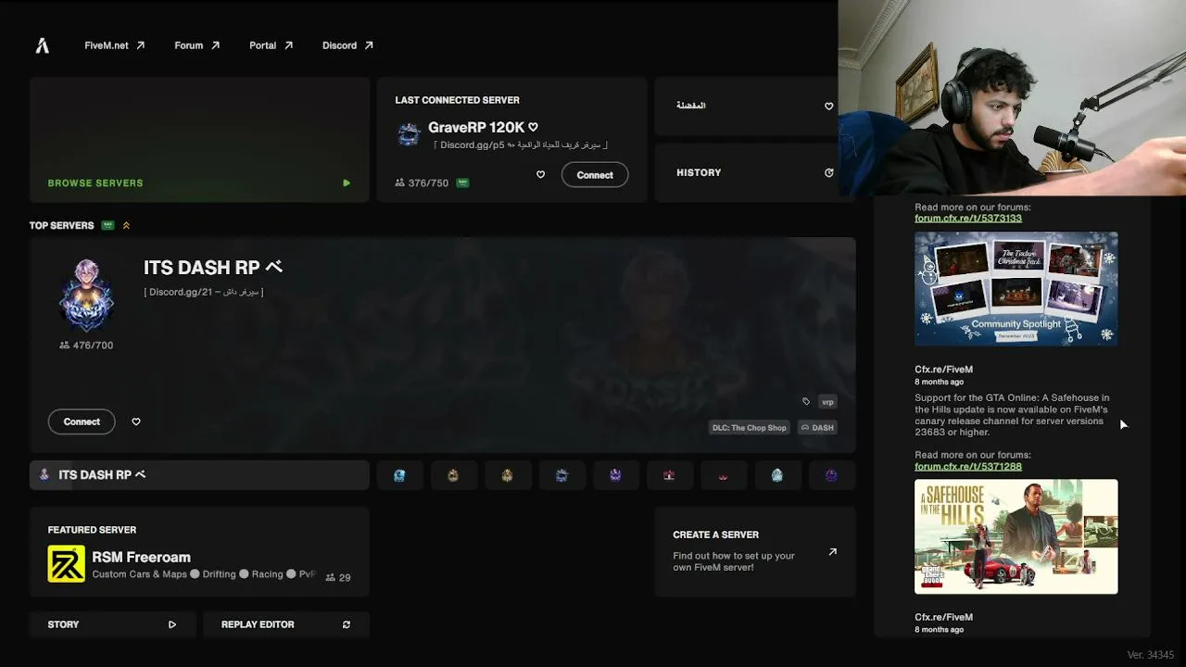Click the flag badge beside Top Servers
This screenshot has height=667, width=1186.
pyautogui.click(x=107, y=225)
